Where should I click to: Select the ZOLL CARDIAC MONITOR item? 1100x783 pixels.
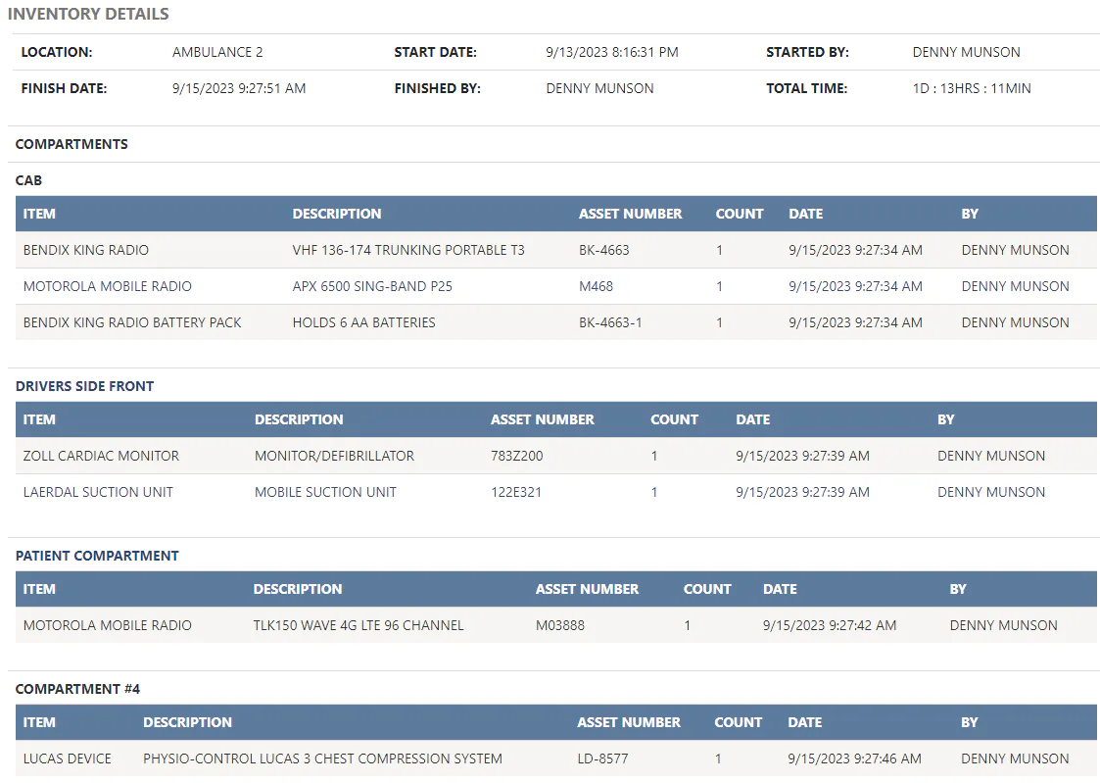tap(101, 456)
